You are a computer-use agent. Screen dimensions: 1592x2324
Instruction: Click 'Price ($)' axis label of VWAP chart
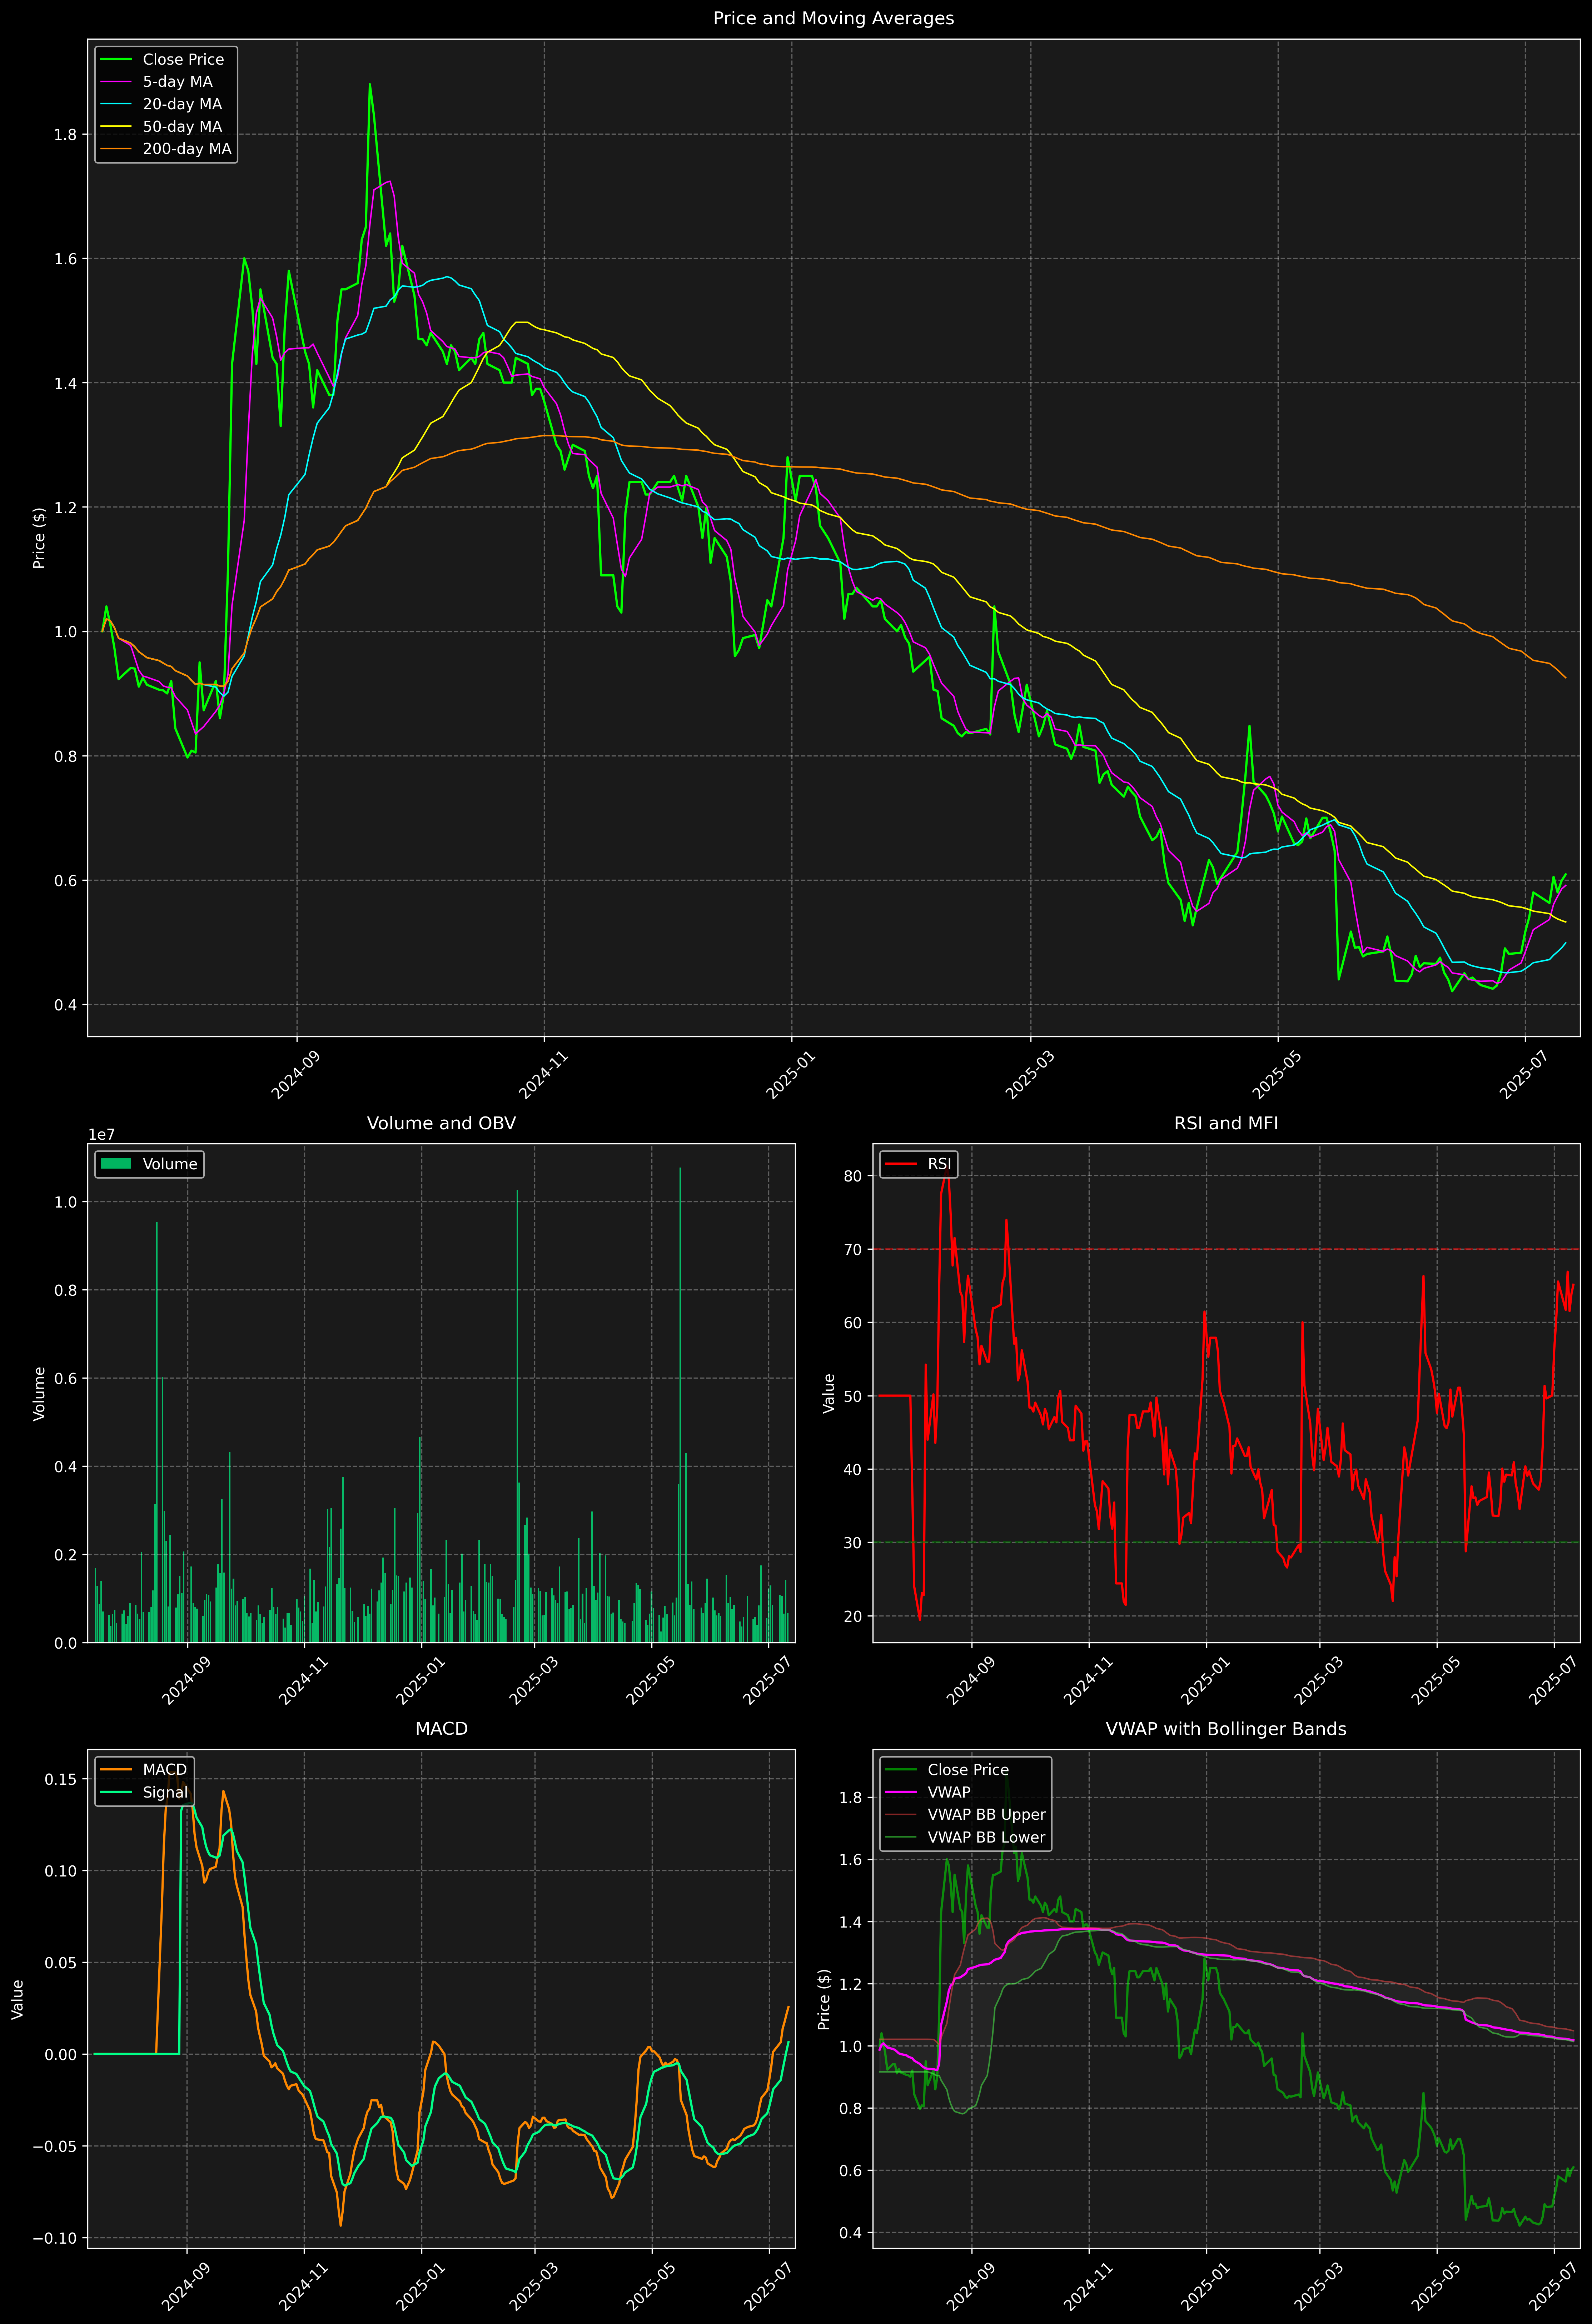tap(825, 1999)
